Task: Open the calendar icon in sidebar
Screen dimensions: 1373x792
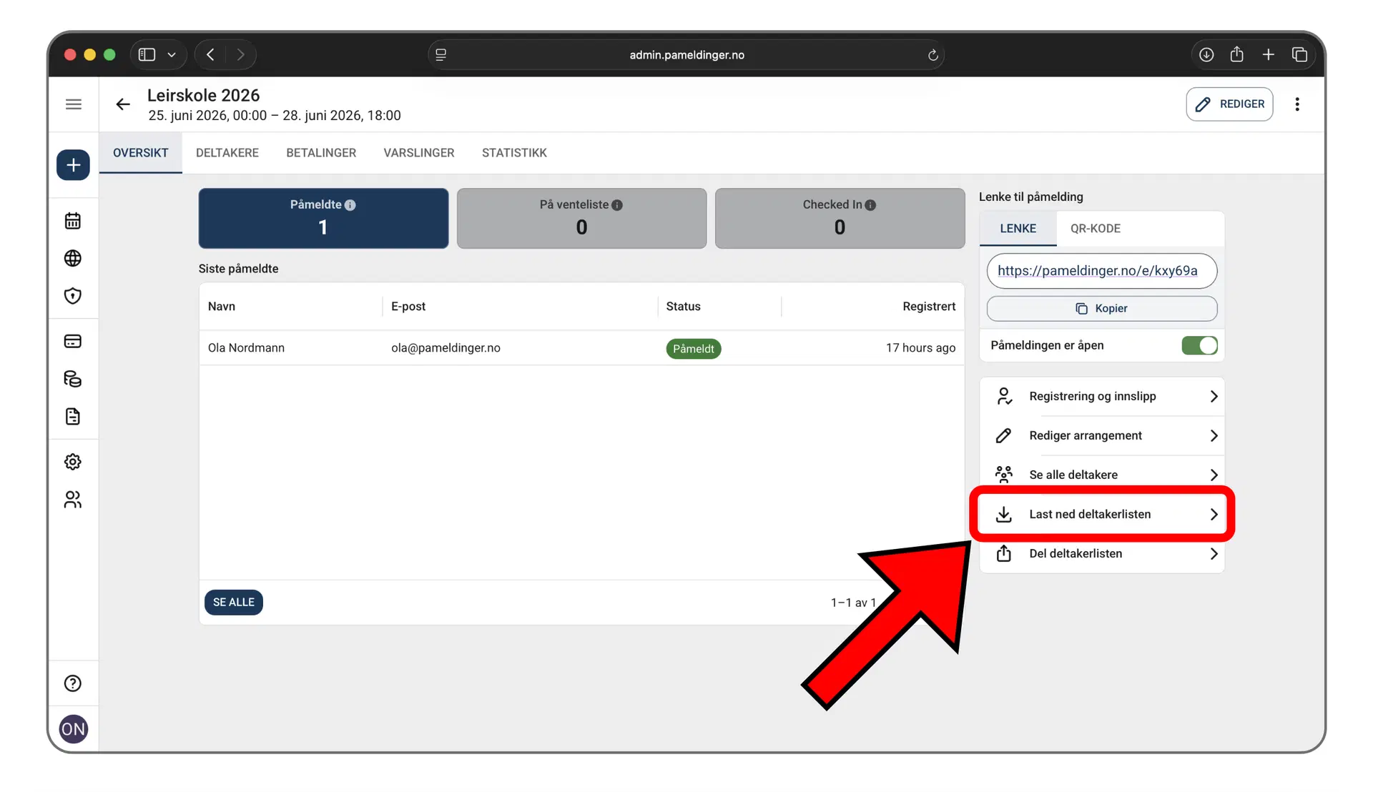Action: click(73, 221)
